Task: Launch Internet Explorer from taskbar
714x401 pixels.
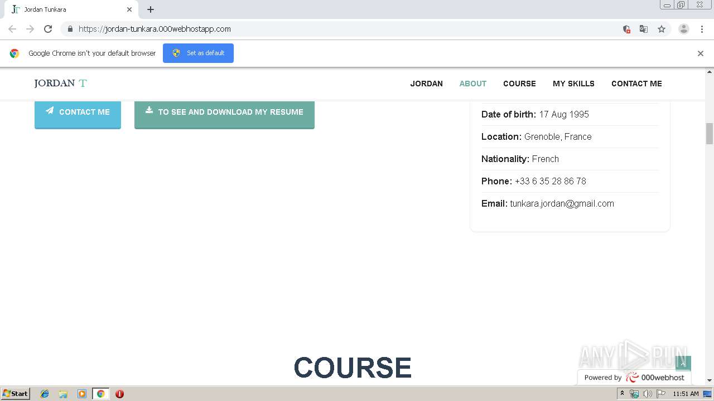Action: 45,394
